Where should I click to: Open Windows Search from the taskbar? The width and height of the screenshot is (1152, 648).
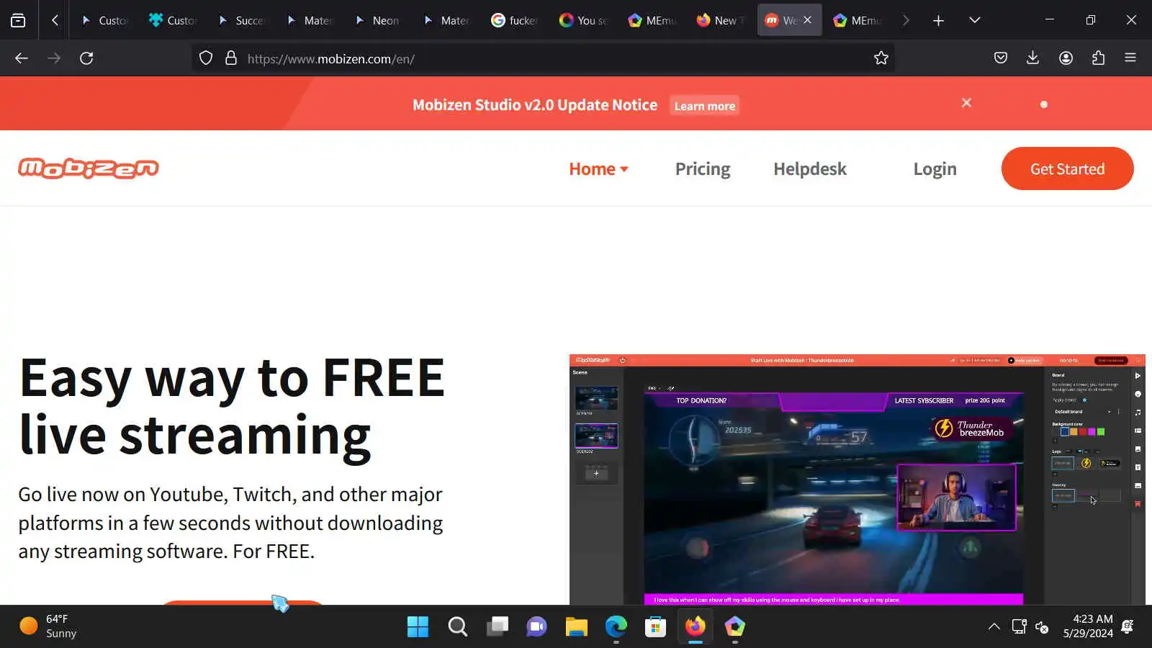(458, 626)
